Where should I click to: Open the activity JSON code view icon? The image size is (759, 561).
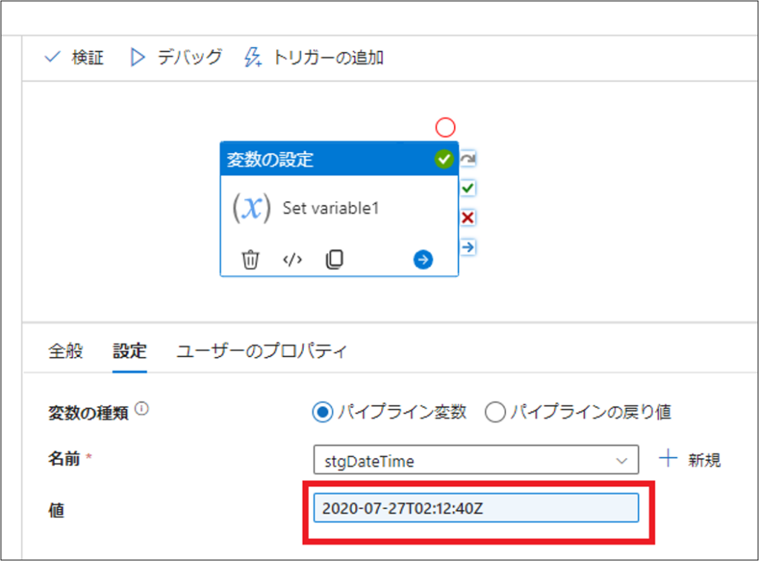293,260
